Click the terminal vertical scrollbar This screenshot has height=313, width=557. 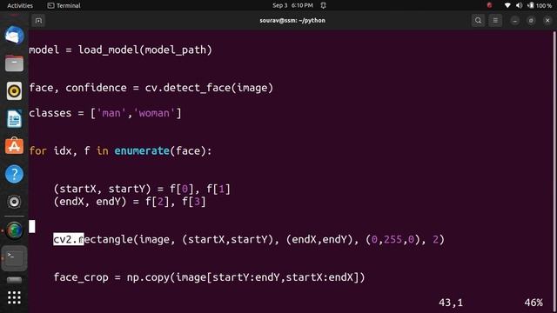(x=554, y=172)
